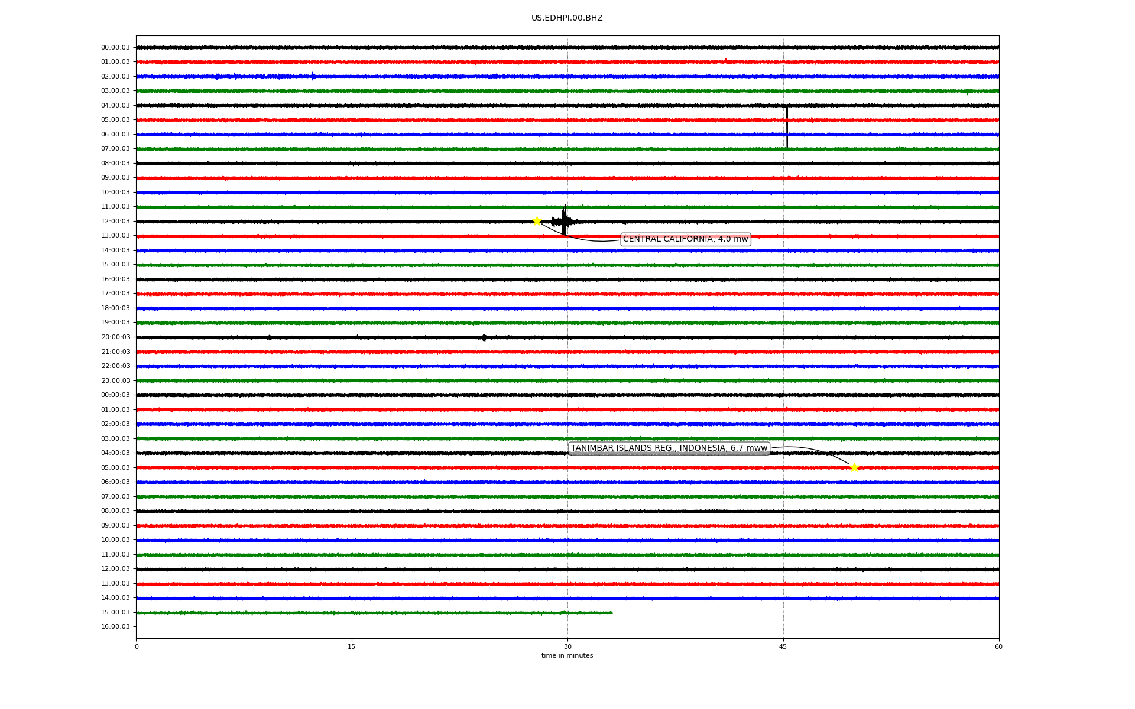Click the large black earthquake waveform burst
This screenshot has width=1135, height=709.
564,221
